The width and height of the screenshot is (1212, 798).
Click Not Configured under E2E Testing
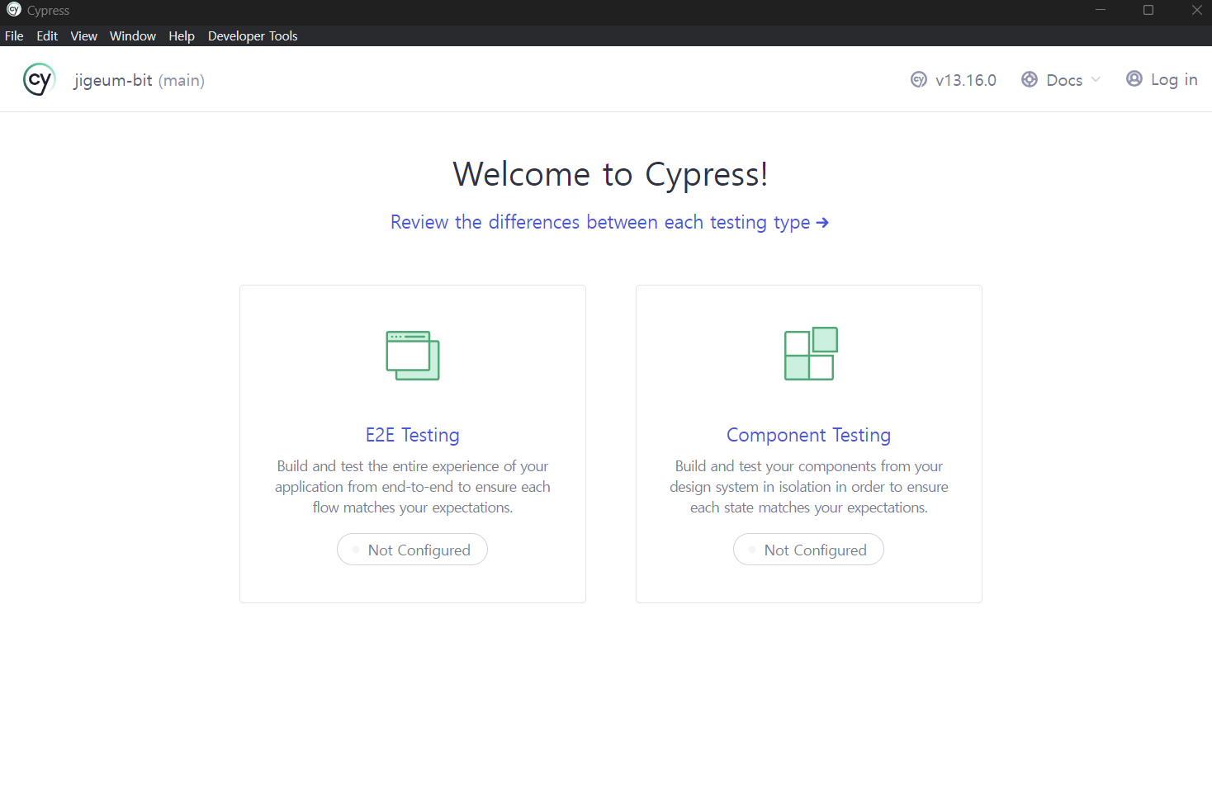tap(412, 550)
